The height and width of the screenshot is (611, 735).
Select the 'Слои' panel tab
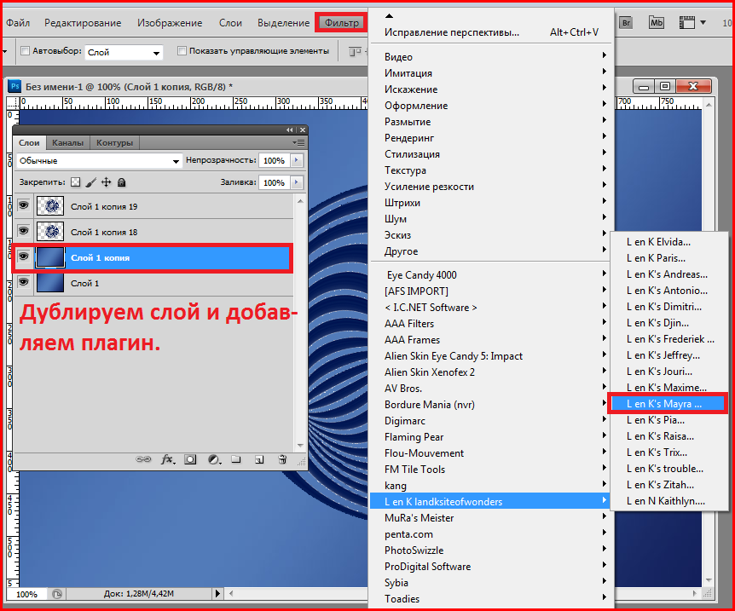tap(29, 143)
